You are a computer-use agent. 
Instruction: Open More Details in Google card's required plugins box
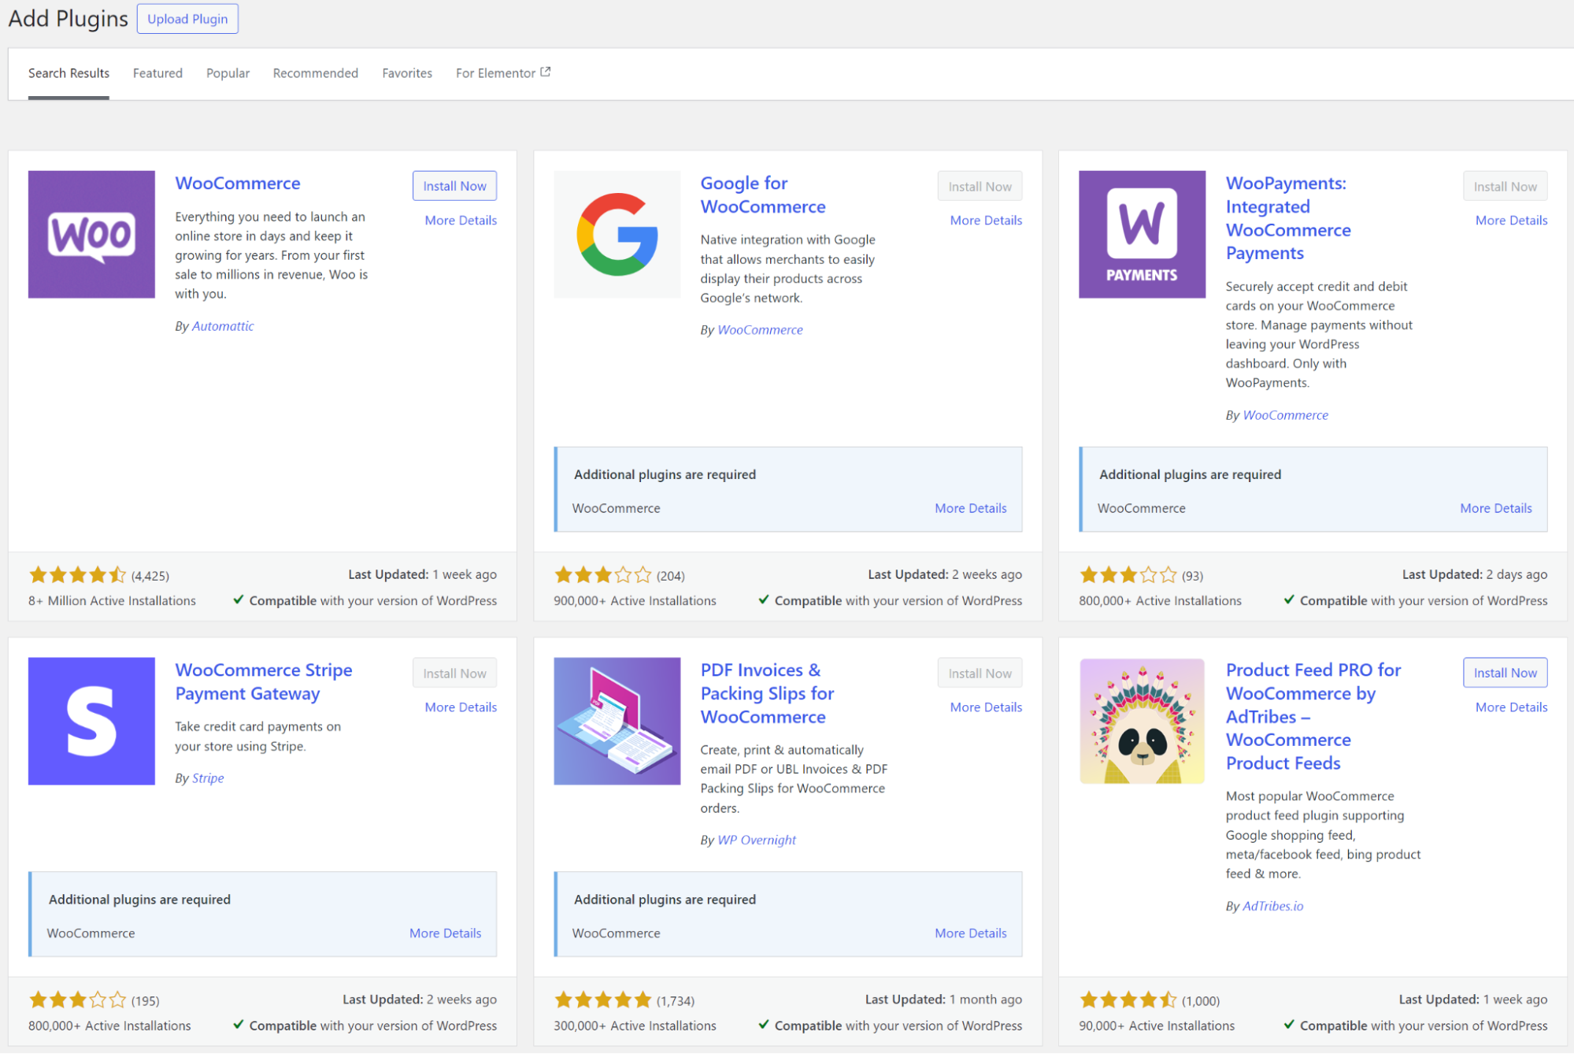tap(970, 508)
